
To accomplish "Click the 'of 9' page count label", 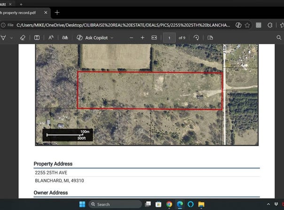I will click(182, 38).
